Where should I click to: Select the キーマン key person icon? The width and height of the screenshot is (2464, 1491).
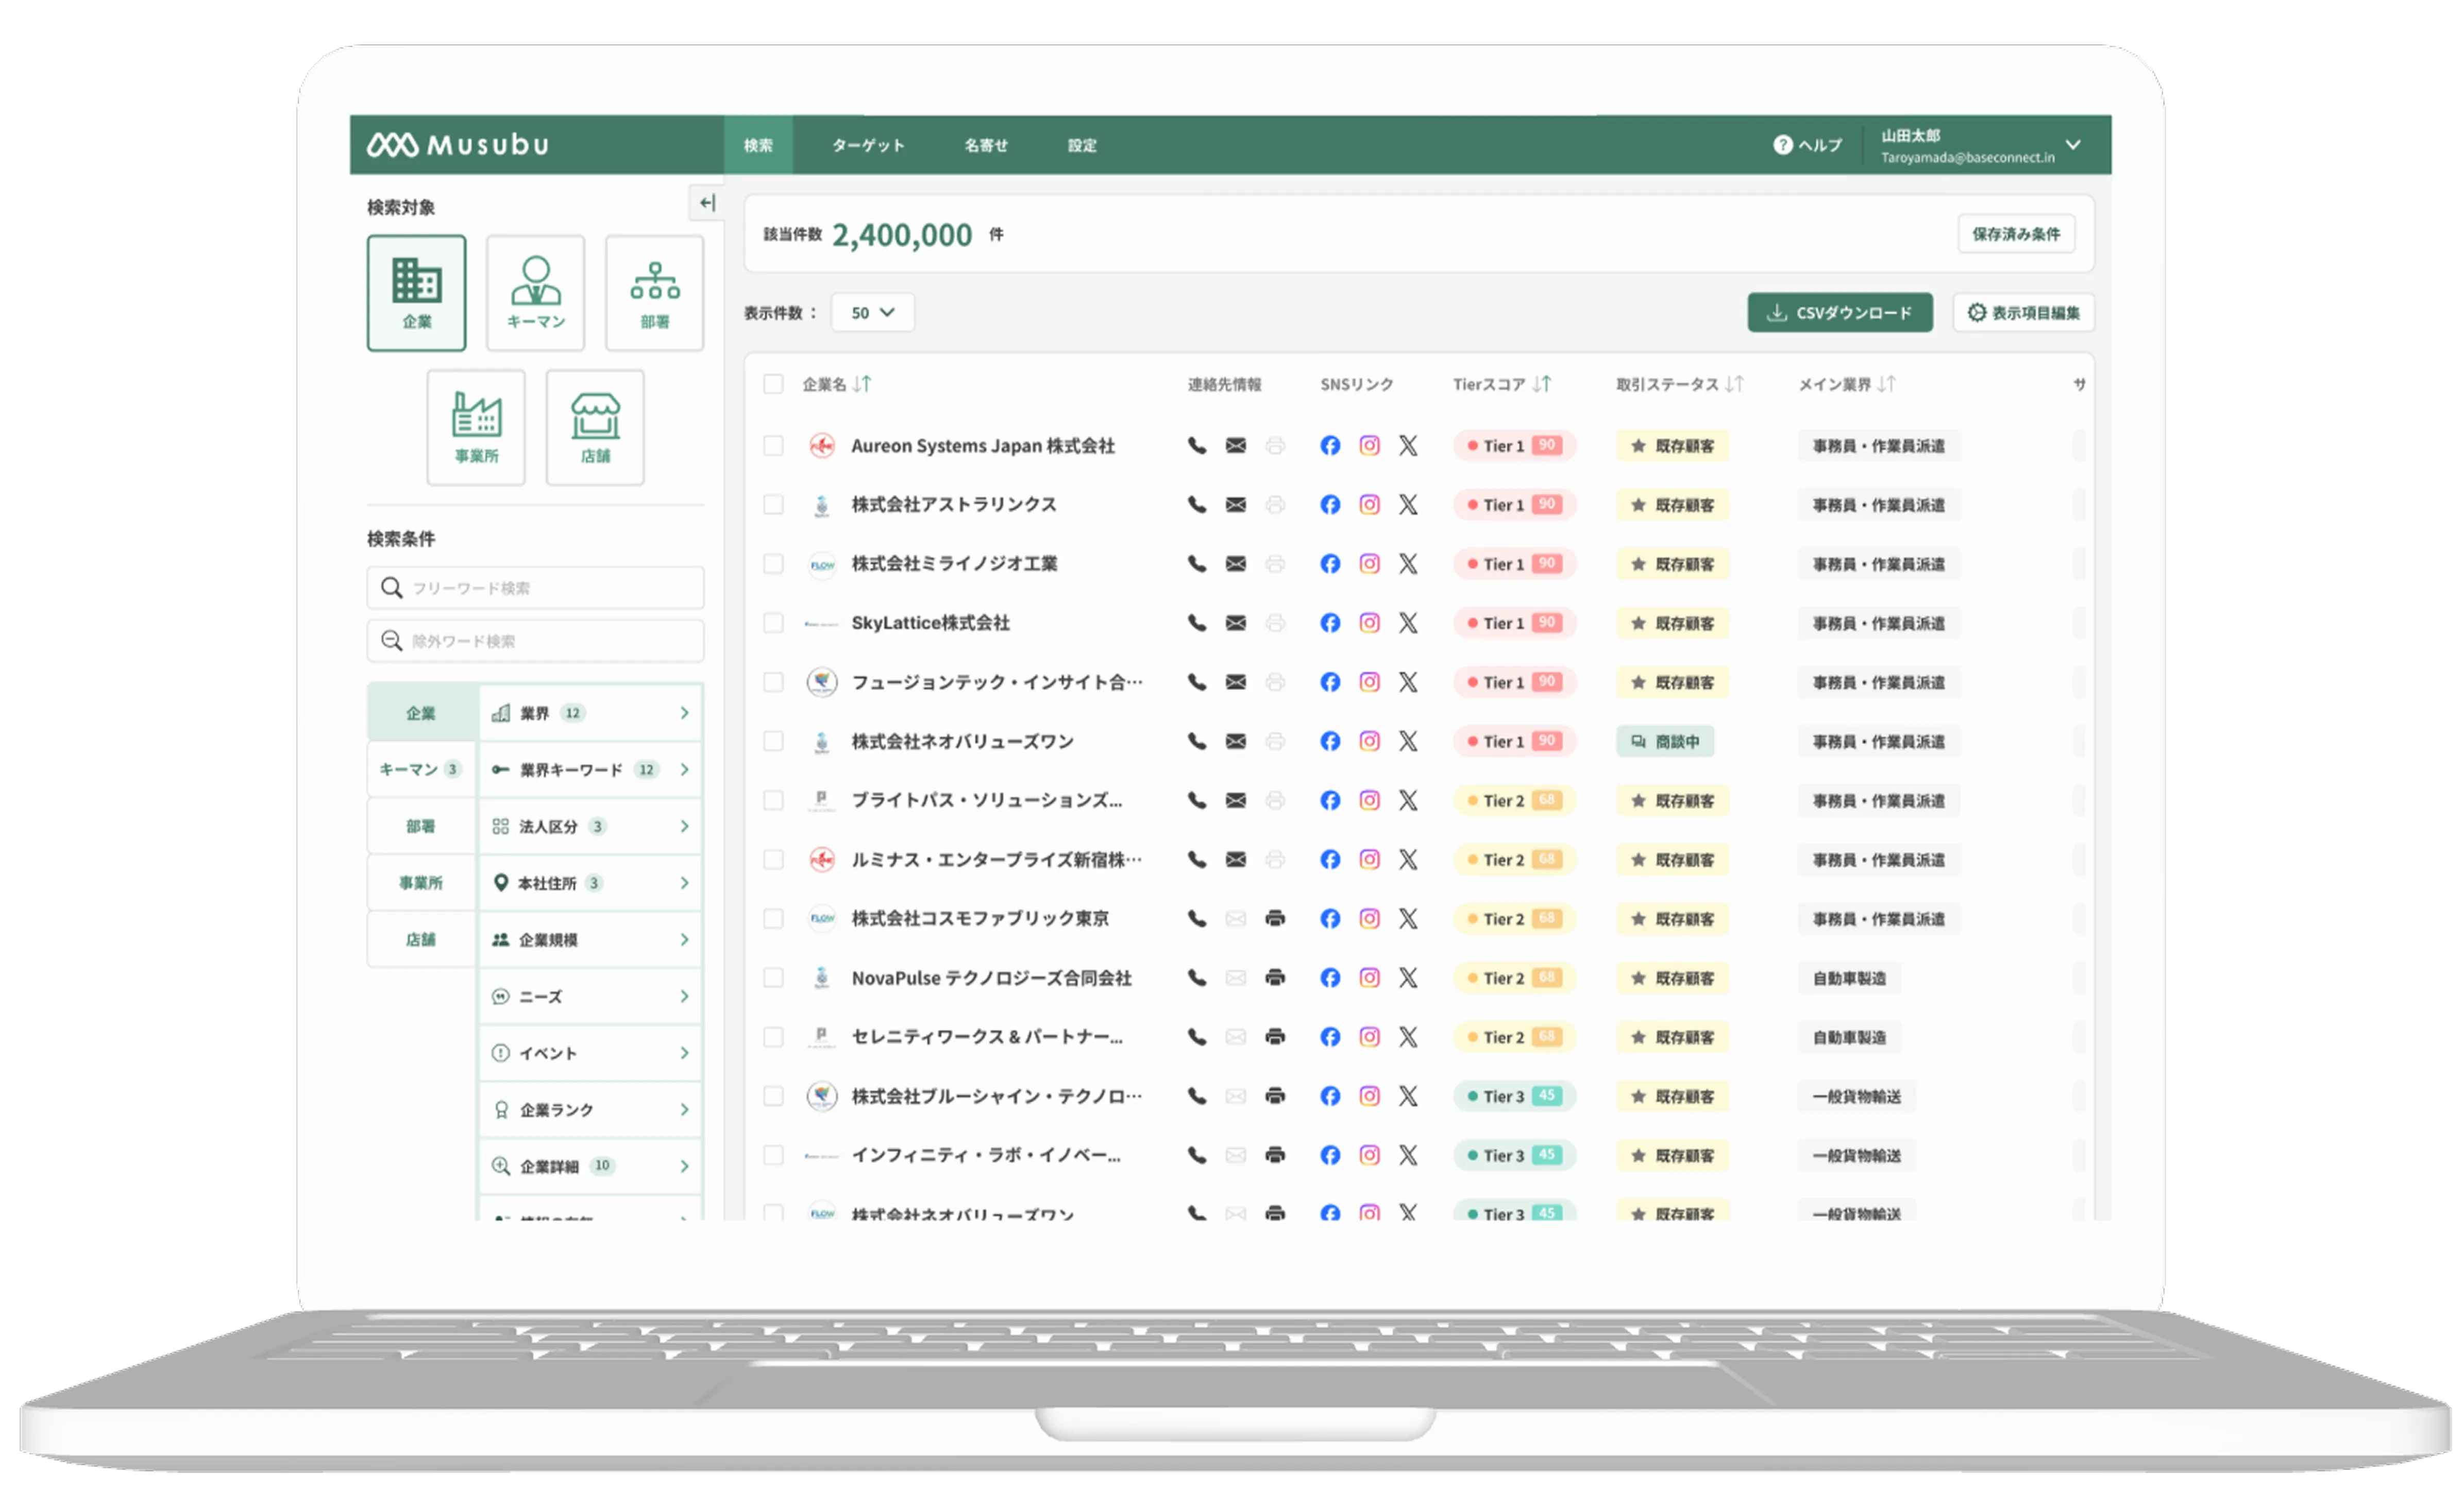535,292
